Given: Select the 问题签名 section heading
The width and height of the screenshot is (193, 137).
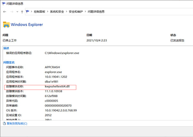Looking at the screenshot, I should click(x=9, y=62).
